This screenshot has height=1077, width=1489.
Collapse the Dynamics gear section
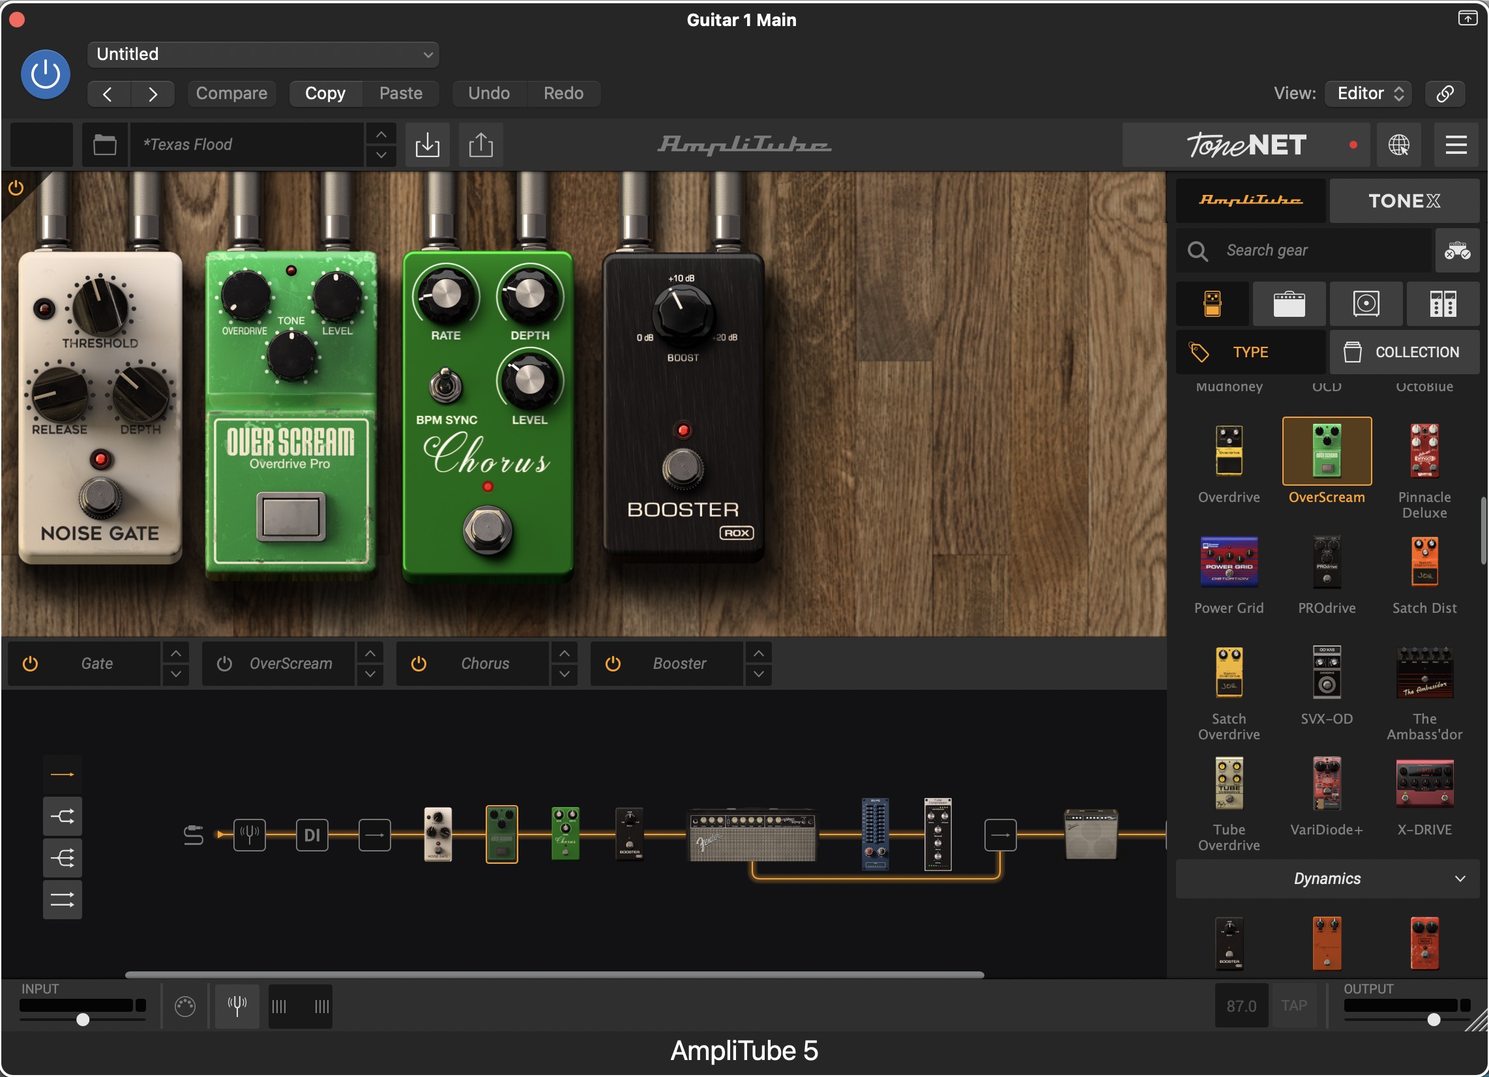1327,879
